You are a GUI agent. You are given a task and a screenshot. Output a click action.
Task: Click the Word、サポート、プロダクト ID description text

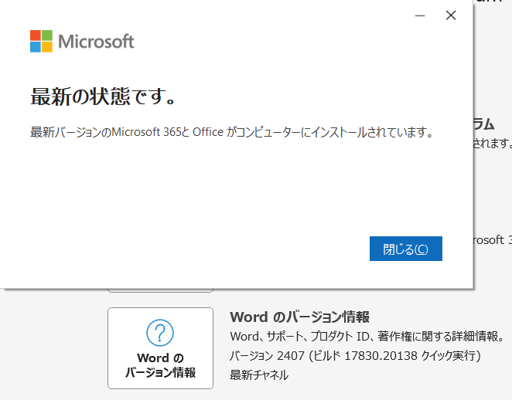(367, 336)
